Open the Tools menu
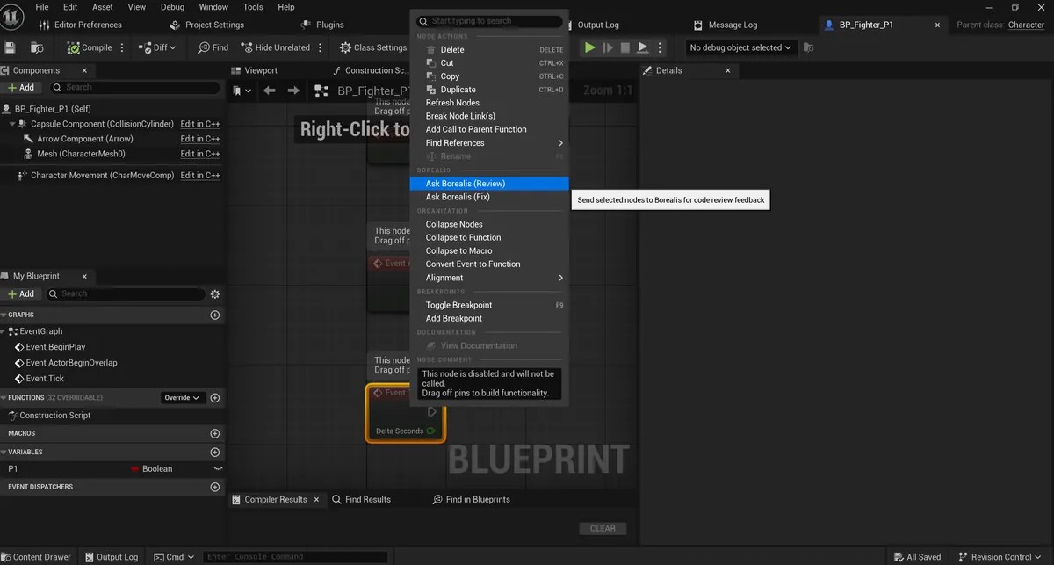The height and width of the screenshot is (565, 1054). (x=253, y=6)
